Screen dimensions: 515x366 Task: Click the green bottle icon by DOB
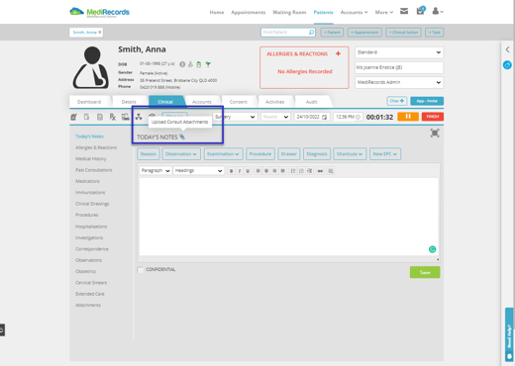coord(199,64)
